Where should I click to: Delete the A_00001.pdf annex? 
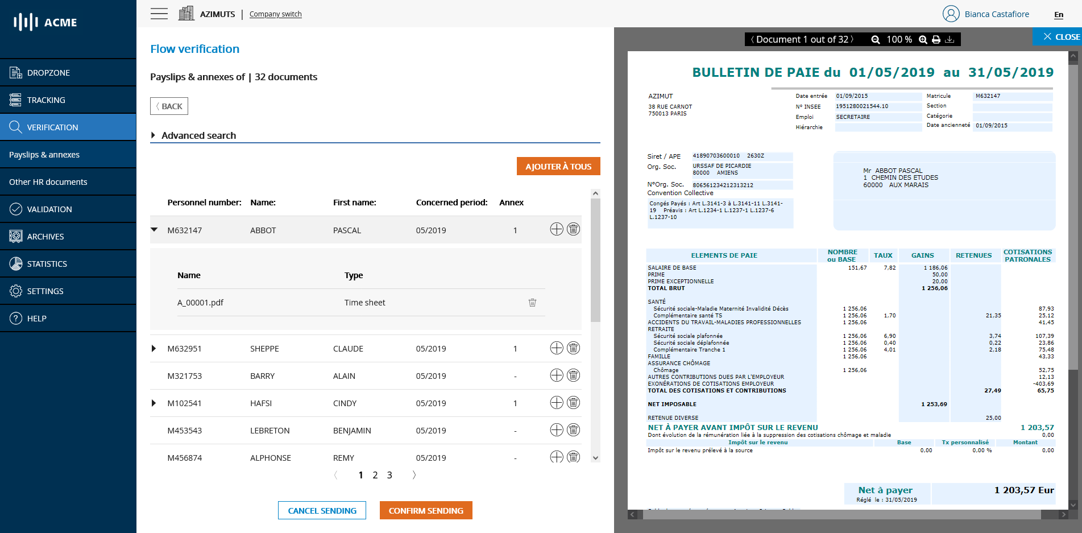(532, 303)
